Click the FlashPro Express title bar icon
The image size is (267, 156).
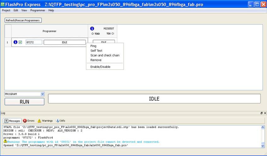point(3,5)
